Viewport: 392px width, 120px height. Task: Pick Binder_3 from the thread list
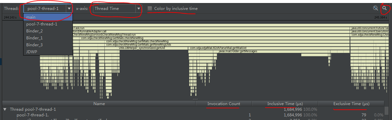pos(48,45)
